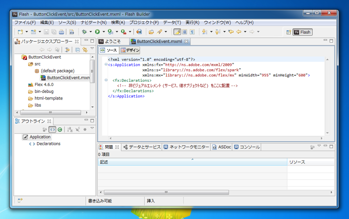
Task: Click the open folder icon in the toolbar
Action: (151, 32)
